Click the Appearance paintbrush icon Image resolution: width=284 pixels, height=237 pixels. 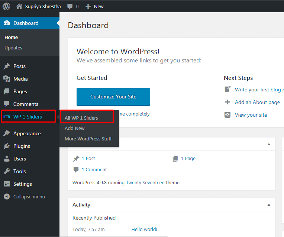pyautogui.click(x=7, y=133)
